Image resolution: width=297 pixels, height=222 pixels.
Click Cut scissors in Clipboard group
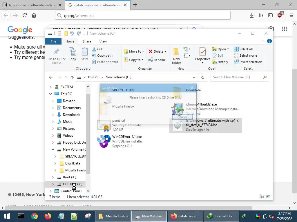point(97,49)
